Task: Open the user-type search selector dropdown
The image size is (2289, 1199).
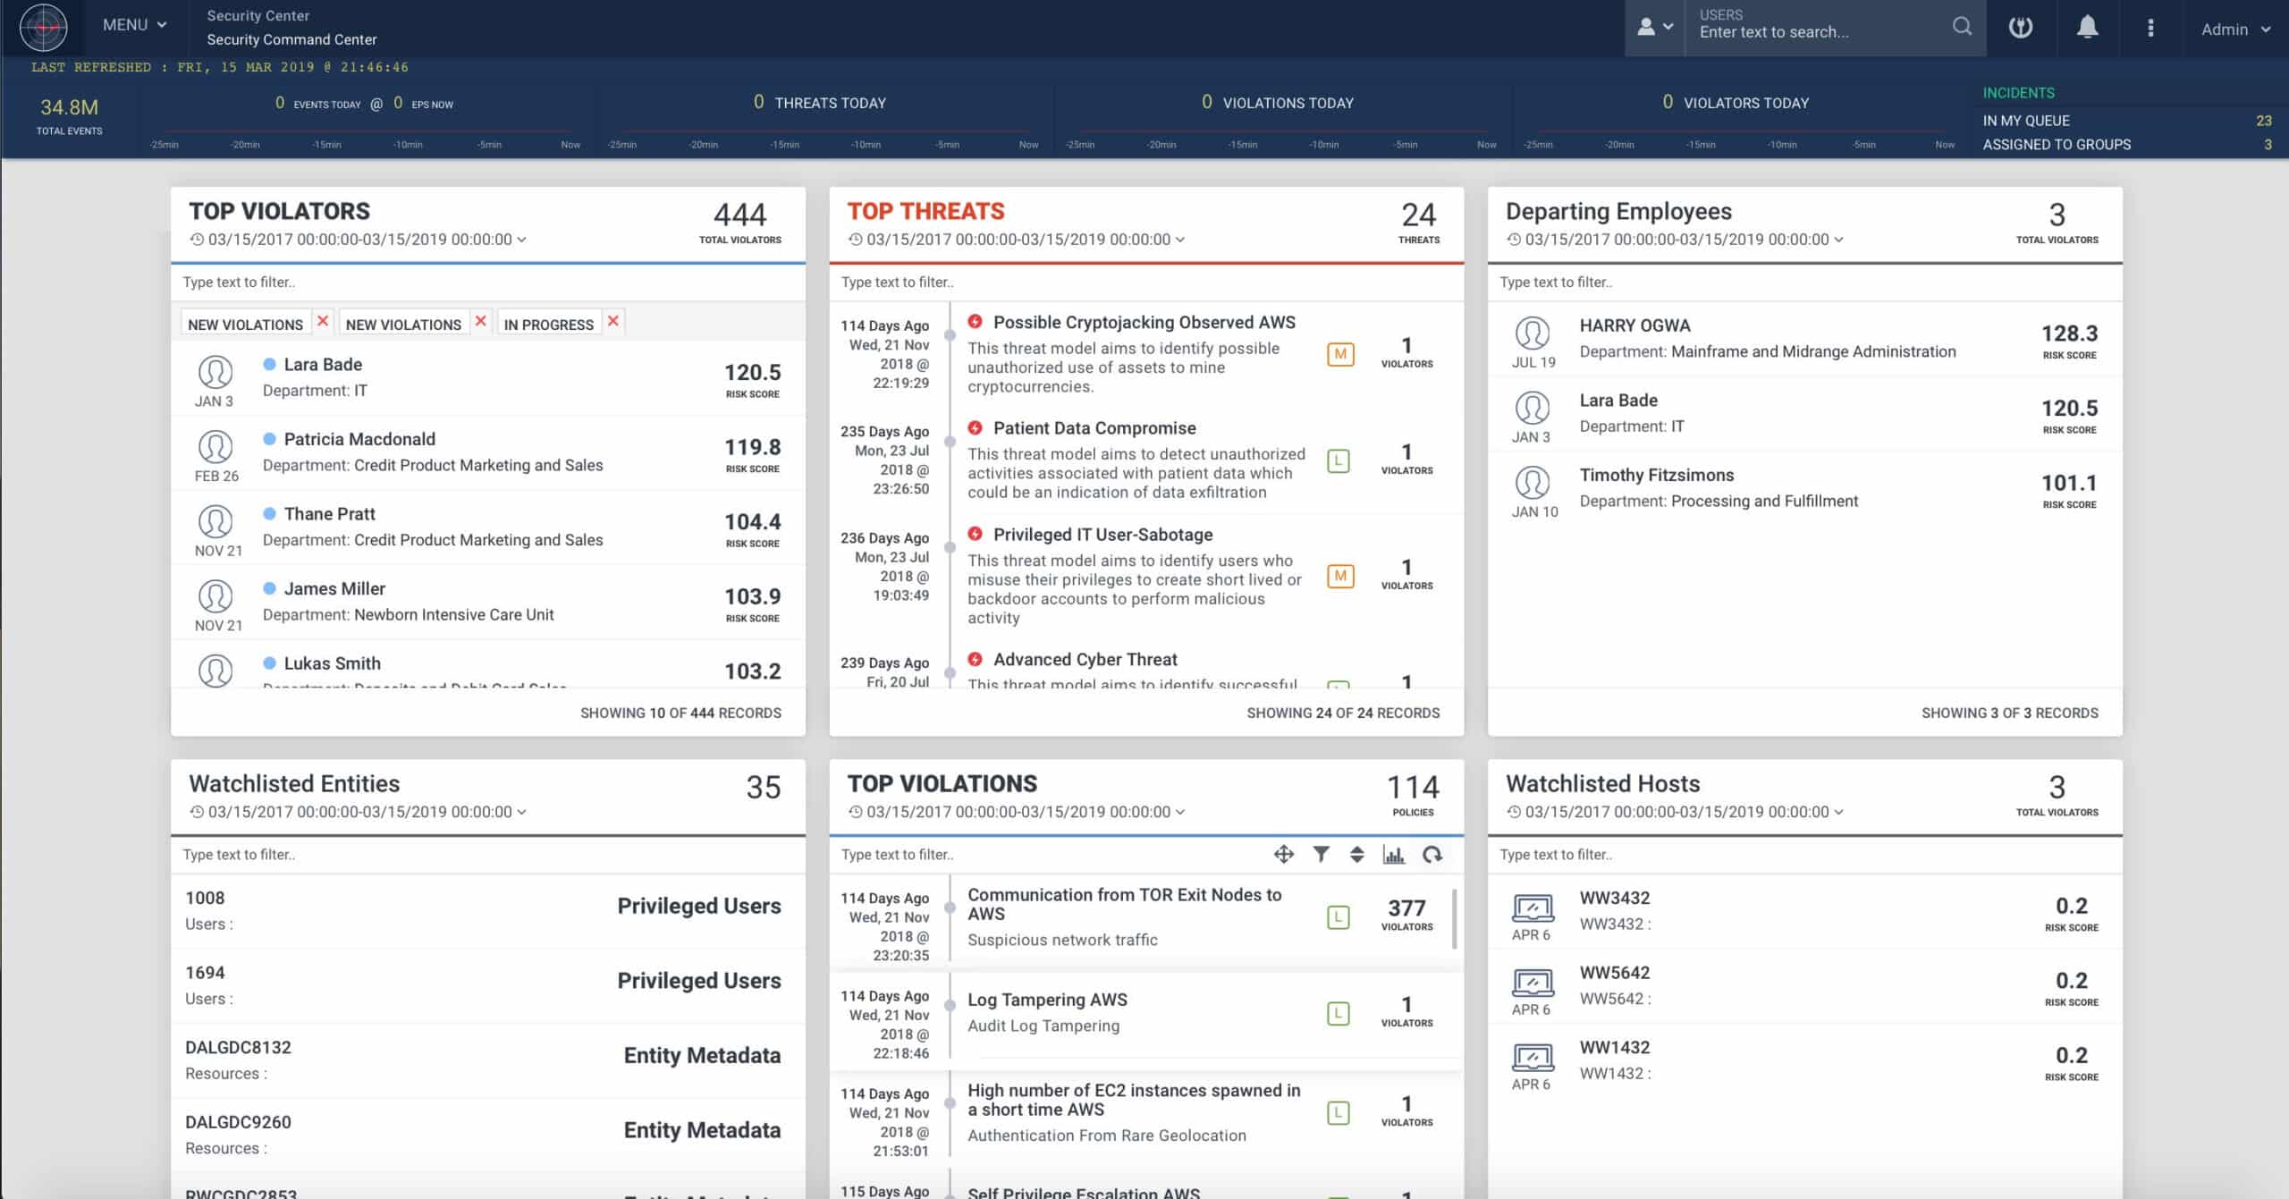Action: 1655,28
